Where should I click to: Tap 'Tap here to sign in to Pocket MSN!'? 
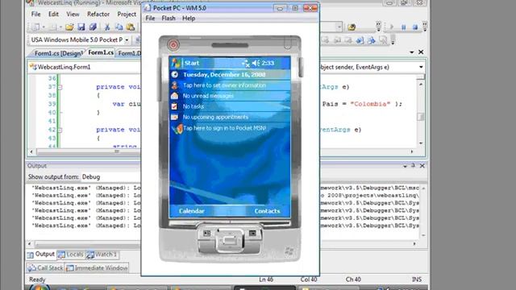[224, 128]
